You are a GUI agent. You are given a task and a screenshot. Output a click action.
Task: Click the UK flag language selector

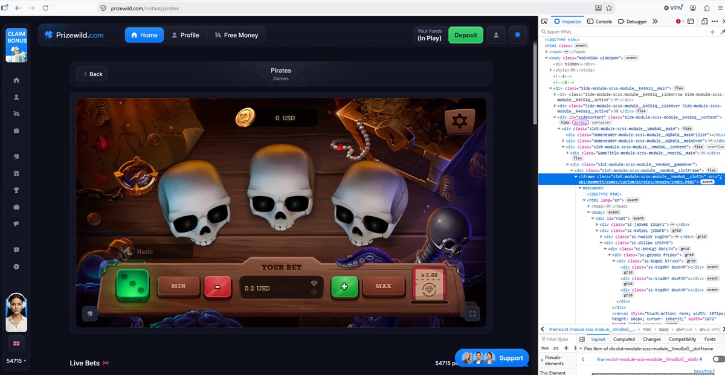(16, 344)
